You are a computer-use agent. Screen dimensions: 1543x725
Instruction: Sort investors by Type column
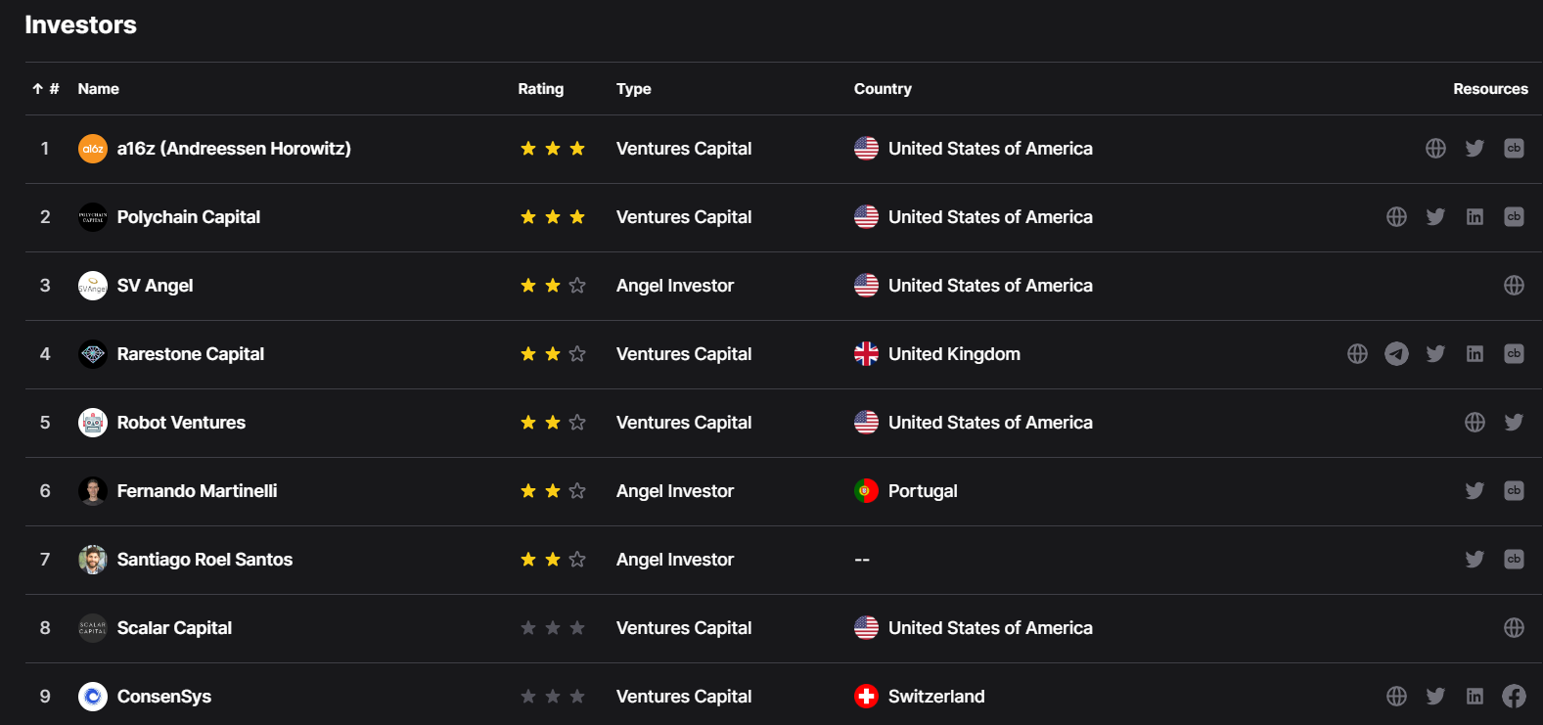(x=633, y=89)
